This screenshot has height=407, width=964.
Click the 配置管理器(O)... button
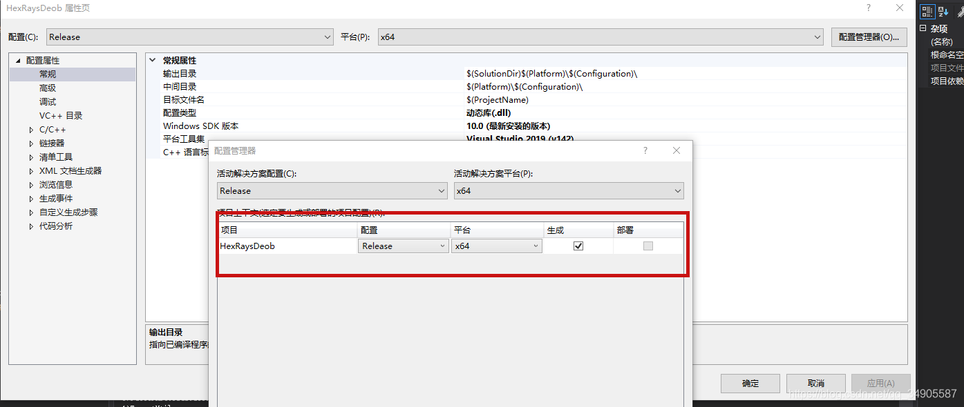pos(869,37)
